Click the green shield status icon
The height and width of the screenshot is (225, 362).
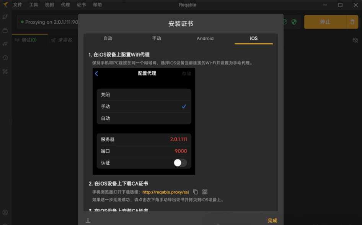(x=293, y=22)
